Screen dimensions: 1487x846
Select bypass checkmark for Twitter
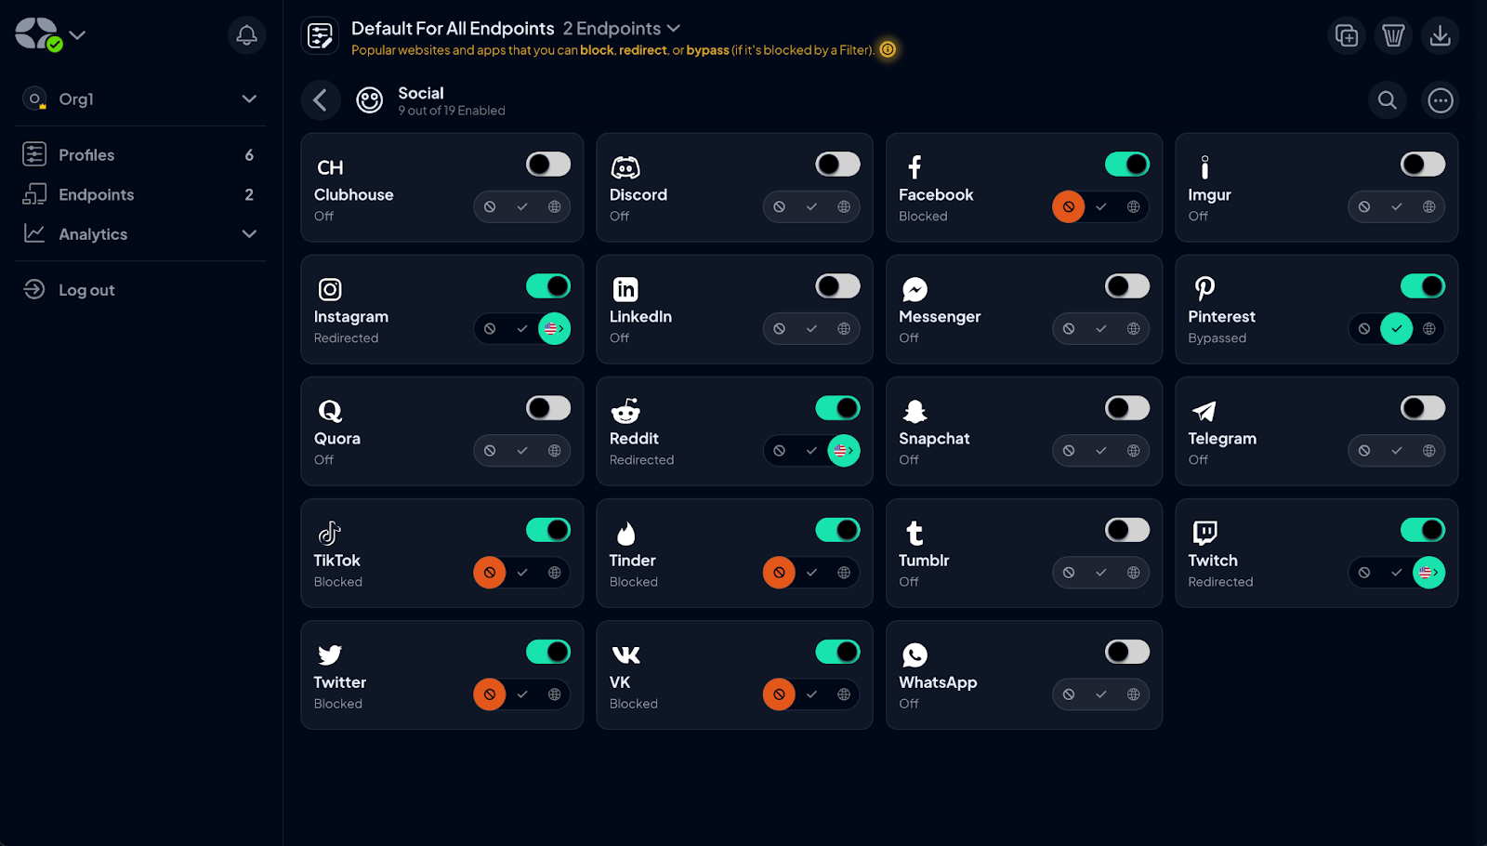pyautogui.click(x=522, y=694)
